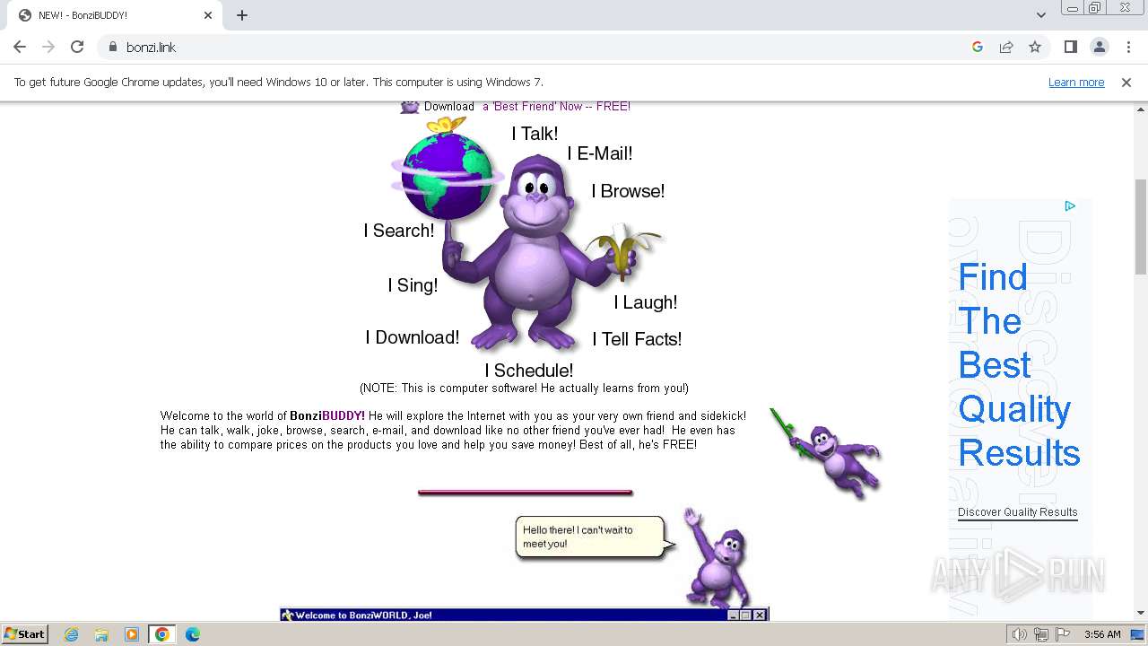This screenshot has height=646, width=1148.
Task: Close the NEW! - BonziBUDDY! tab
Action: point(208,15)
